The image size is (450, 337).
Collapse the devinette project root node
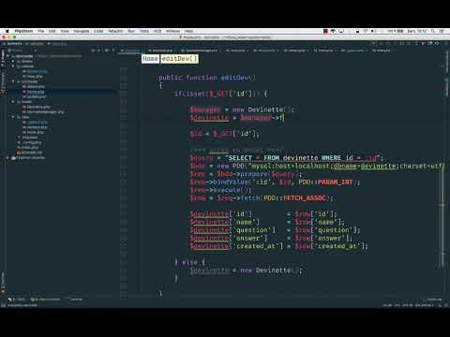(8, 56)
